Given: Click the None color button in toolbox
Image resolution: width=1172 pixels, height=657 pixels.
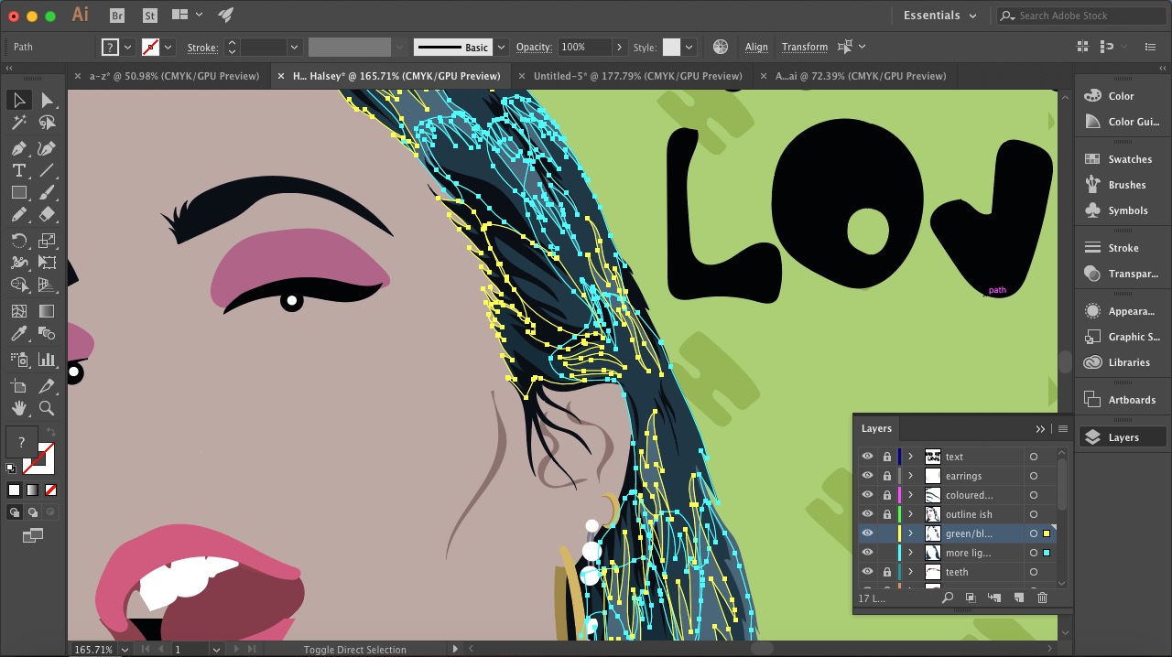Looking at the screenshot, I should (x=50, y=490).
